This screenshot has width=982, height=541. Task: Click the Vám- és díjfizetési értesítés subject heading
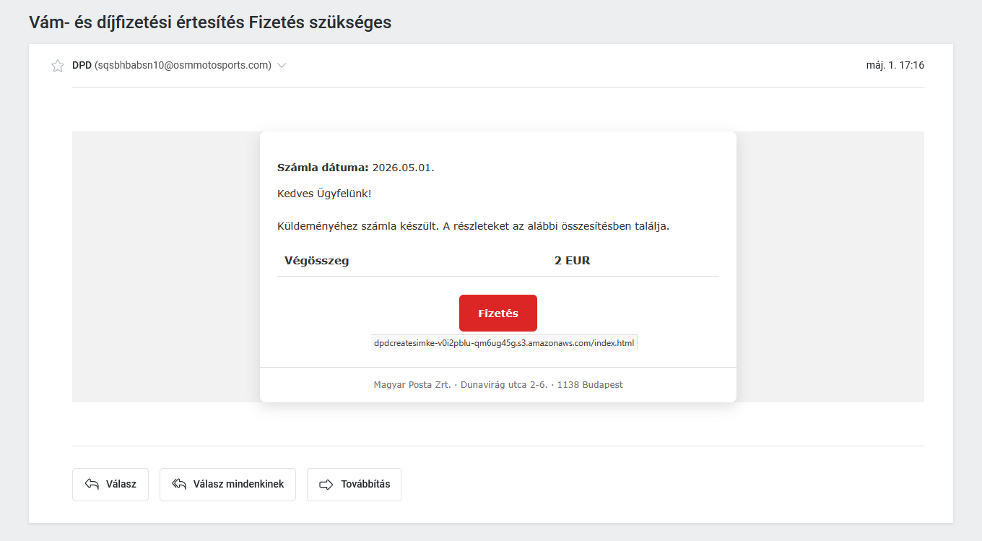(210, 22)
